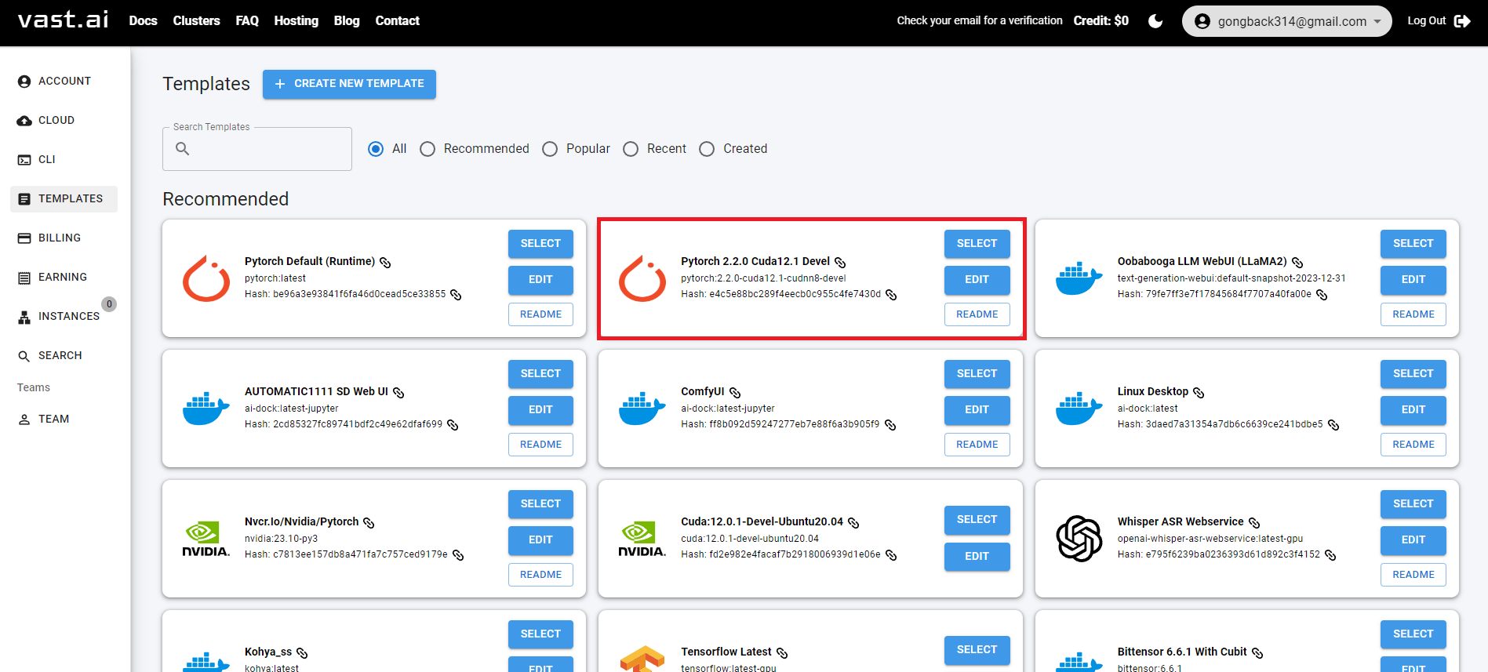The height and width of the screenshot is (672, 1488).
Task: Click 'Check your email for a verification' notice
Action: [980, 21]
